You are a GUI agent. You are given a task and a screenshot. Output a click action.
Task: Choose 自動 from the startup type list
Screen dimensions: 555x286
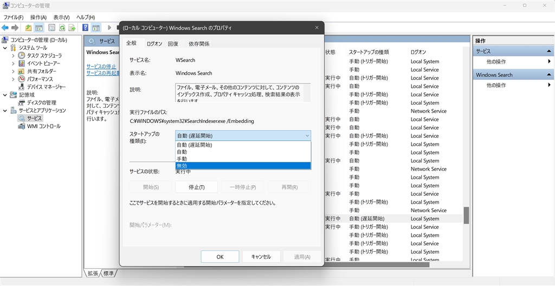click(x=243, y=152)
